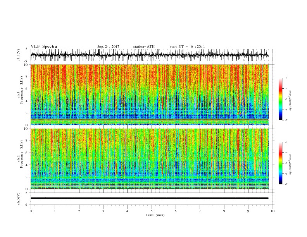Viewport: 307px width, 237px height.
Task: Click the ch.1 color scale bar
Action: [x=280, y=99]
